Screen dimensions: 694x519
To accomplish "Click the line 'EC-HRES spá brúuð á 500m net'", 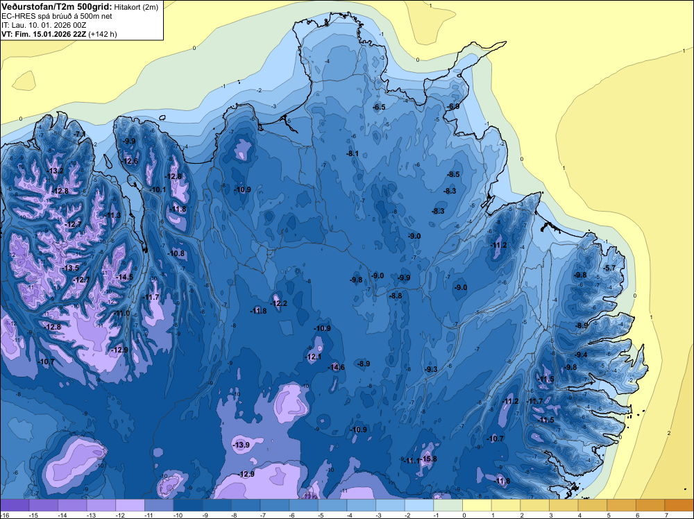I will (57, 16).
